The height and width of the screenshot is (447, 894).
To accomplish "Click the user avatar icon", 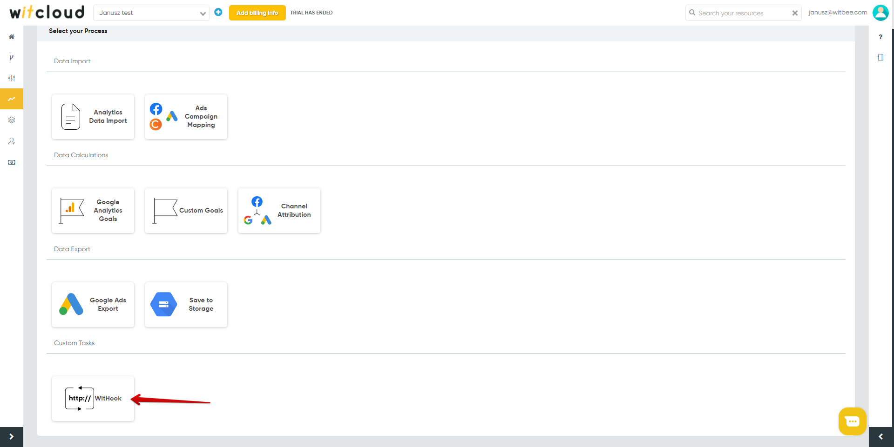I will pos(880,13).
